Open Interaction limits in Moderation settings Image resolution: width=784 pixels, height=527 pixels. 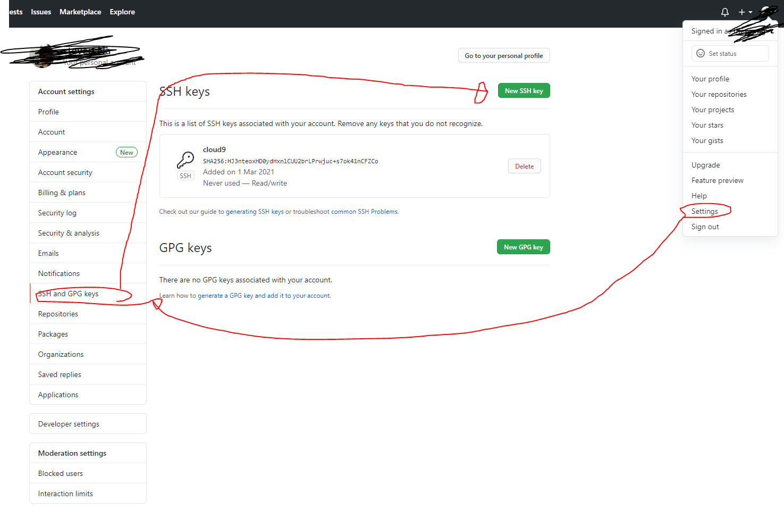pos(88,493)
